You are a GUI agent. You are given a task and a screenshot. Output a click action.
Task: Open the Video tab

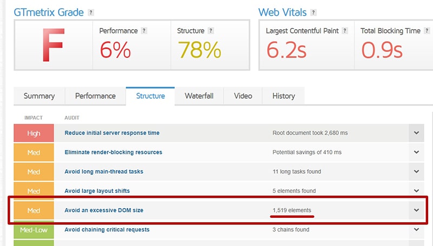243,96
